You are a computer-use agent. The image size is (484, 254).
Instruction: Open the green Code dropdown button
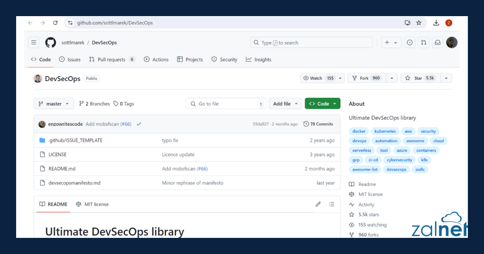pyautogui.click(x=323, y=104)
